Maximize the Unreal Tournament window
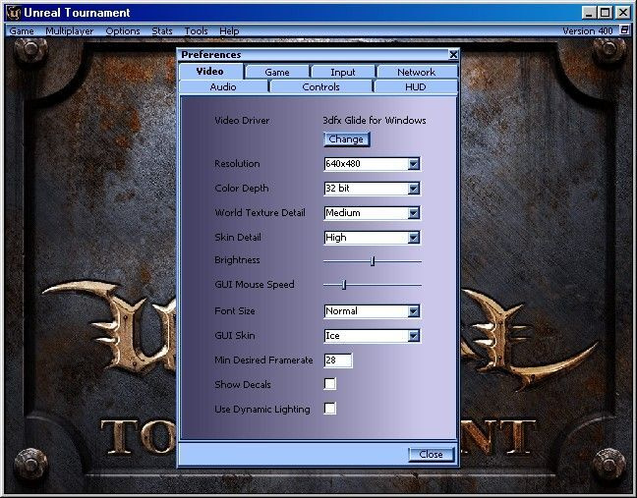This screenshot has height=498, width=637. coord(605,13)
